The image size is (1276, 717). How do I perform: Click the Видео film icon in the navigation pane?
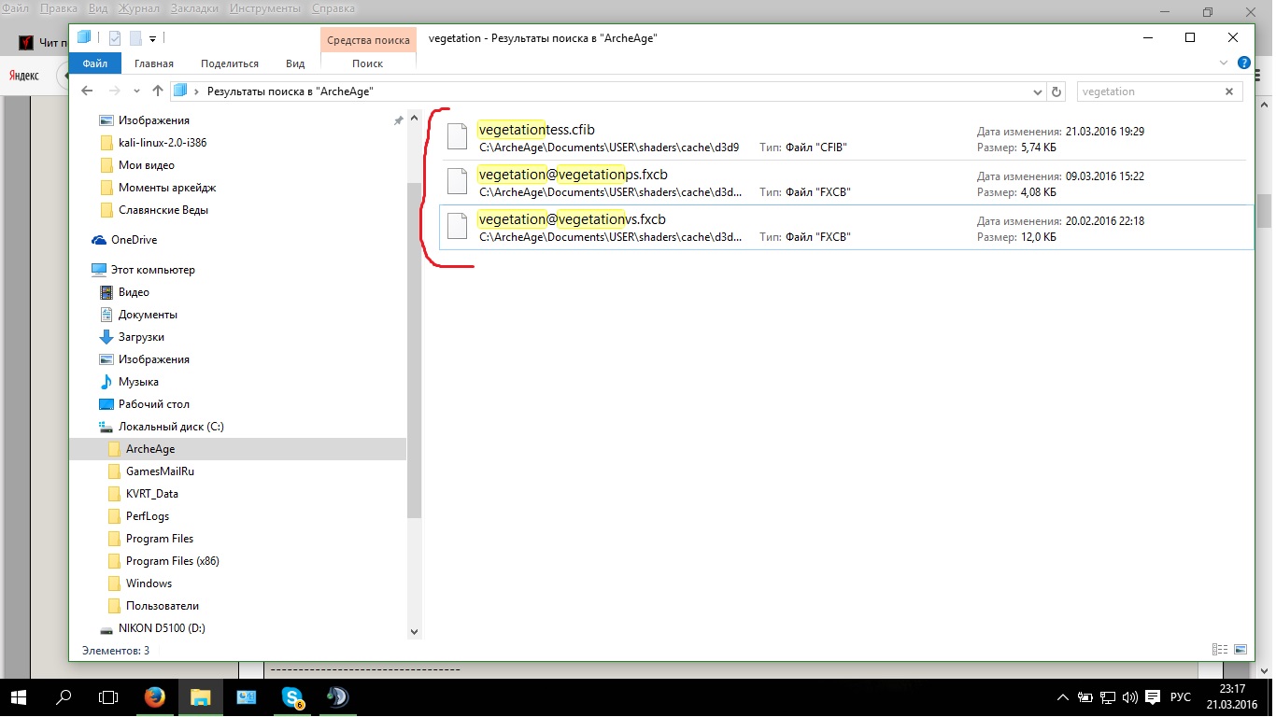[106, 292]
